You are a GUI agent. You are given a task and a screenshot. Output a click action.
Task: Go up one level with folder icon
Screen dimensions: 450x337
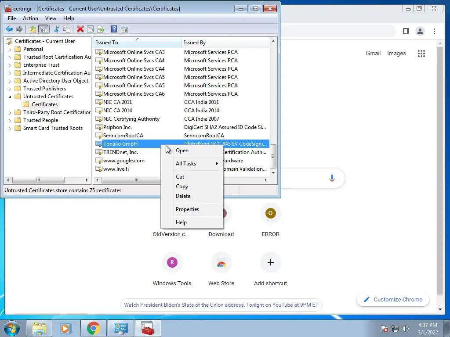(33, 29)
